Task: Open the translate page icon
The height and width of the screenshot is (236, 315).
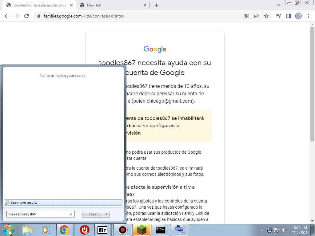Action: (x=246, y=16)
